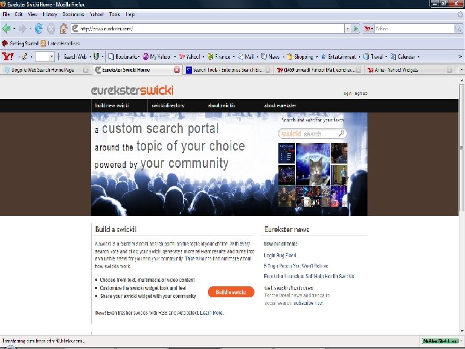Click about swickis nav item
465x349 pixels.
(x=222, y=105)
